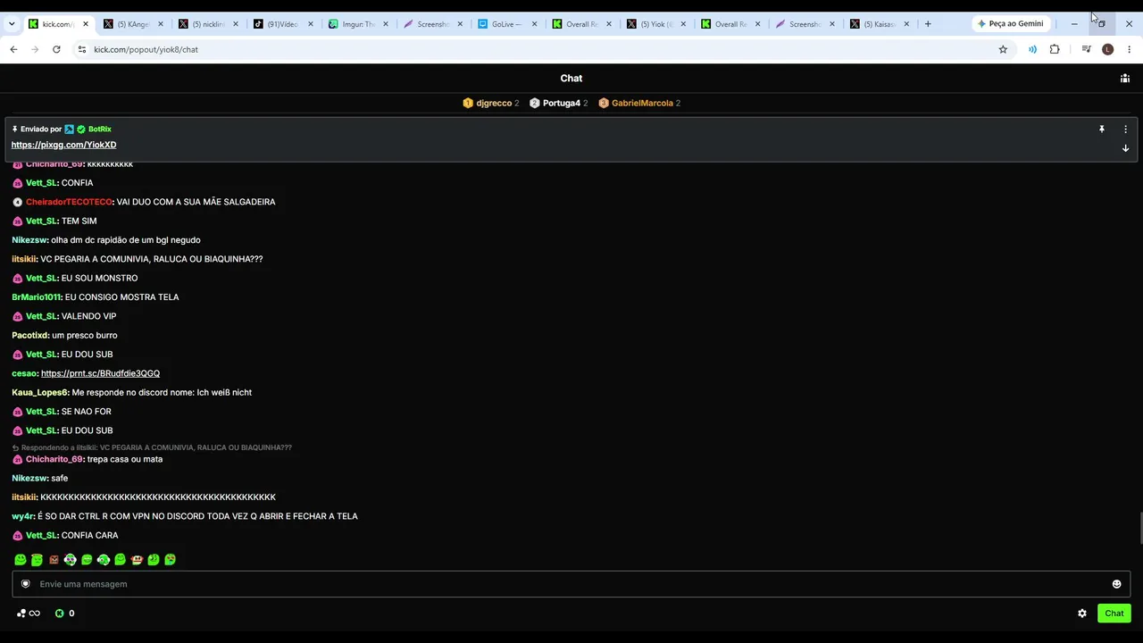This screenshot has height=643, width=1143.
Task: Click third gifter GabrielMarcola
Action: coord(642,103)
